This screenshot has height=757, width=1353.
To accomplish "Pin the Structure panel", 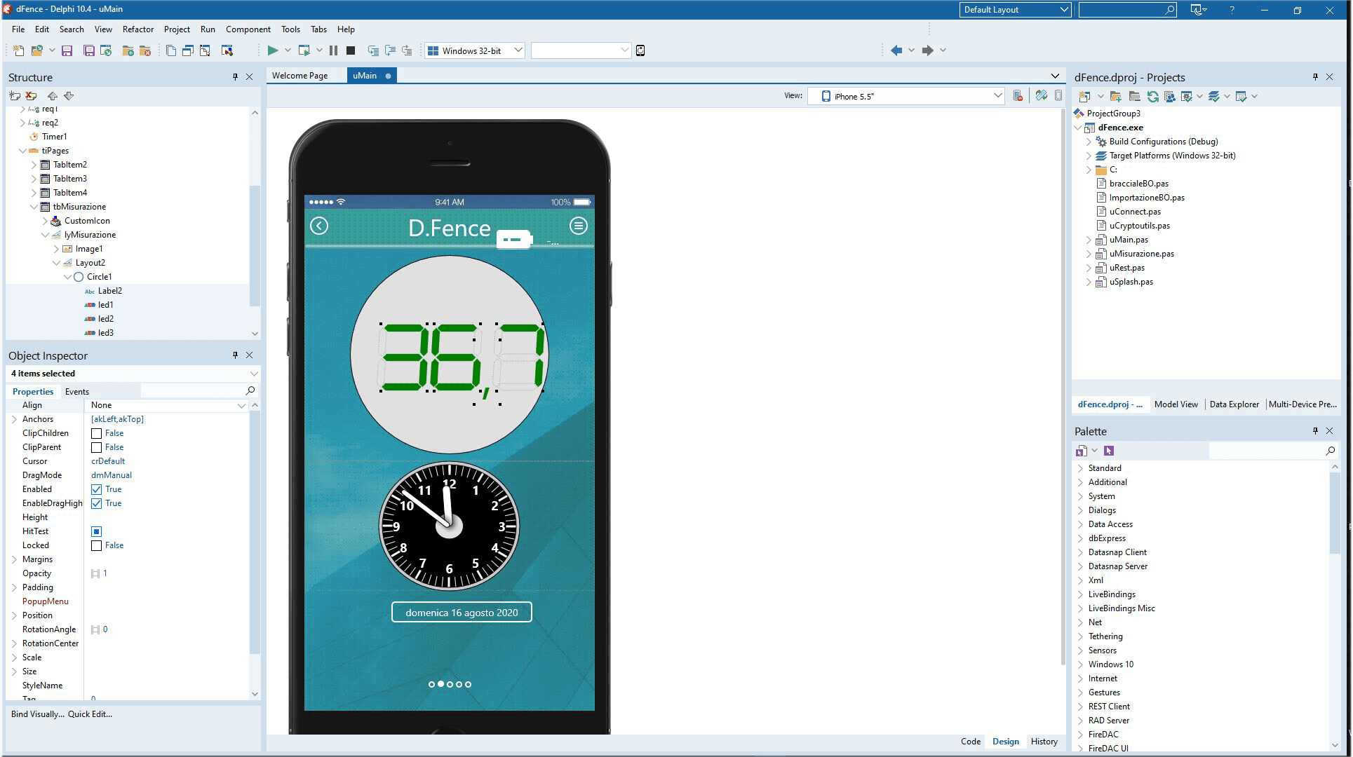I will coord(235,77).
